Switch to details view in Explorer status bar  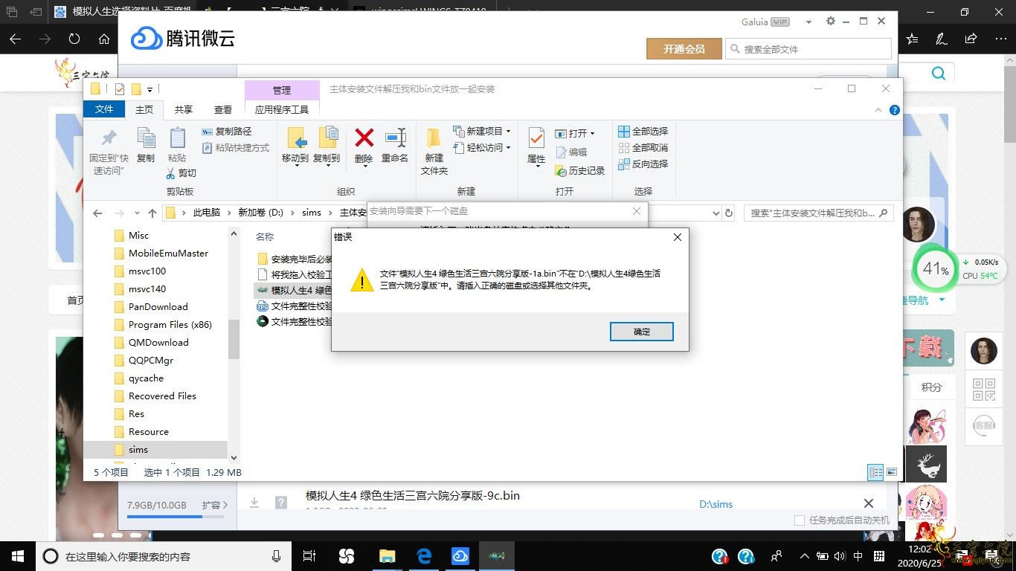pyautogui.click(x=875, y=472)
